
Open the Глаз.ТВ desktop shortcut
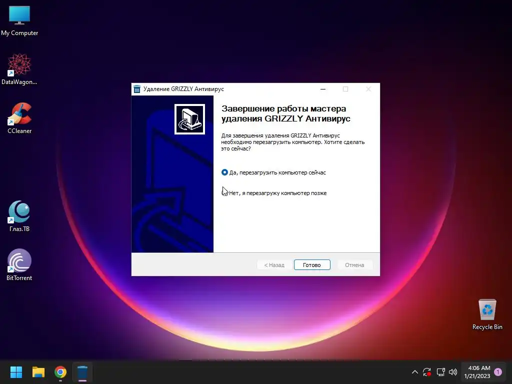pos(19,216)
